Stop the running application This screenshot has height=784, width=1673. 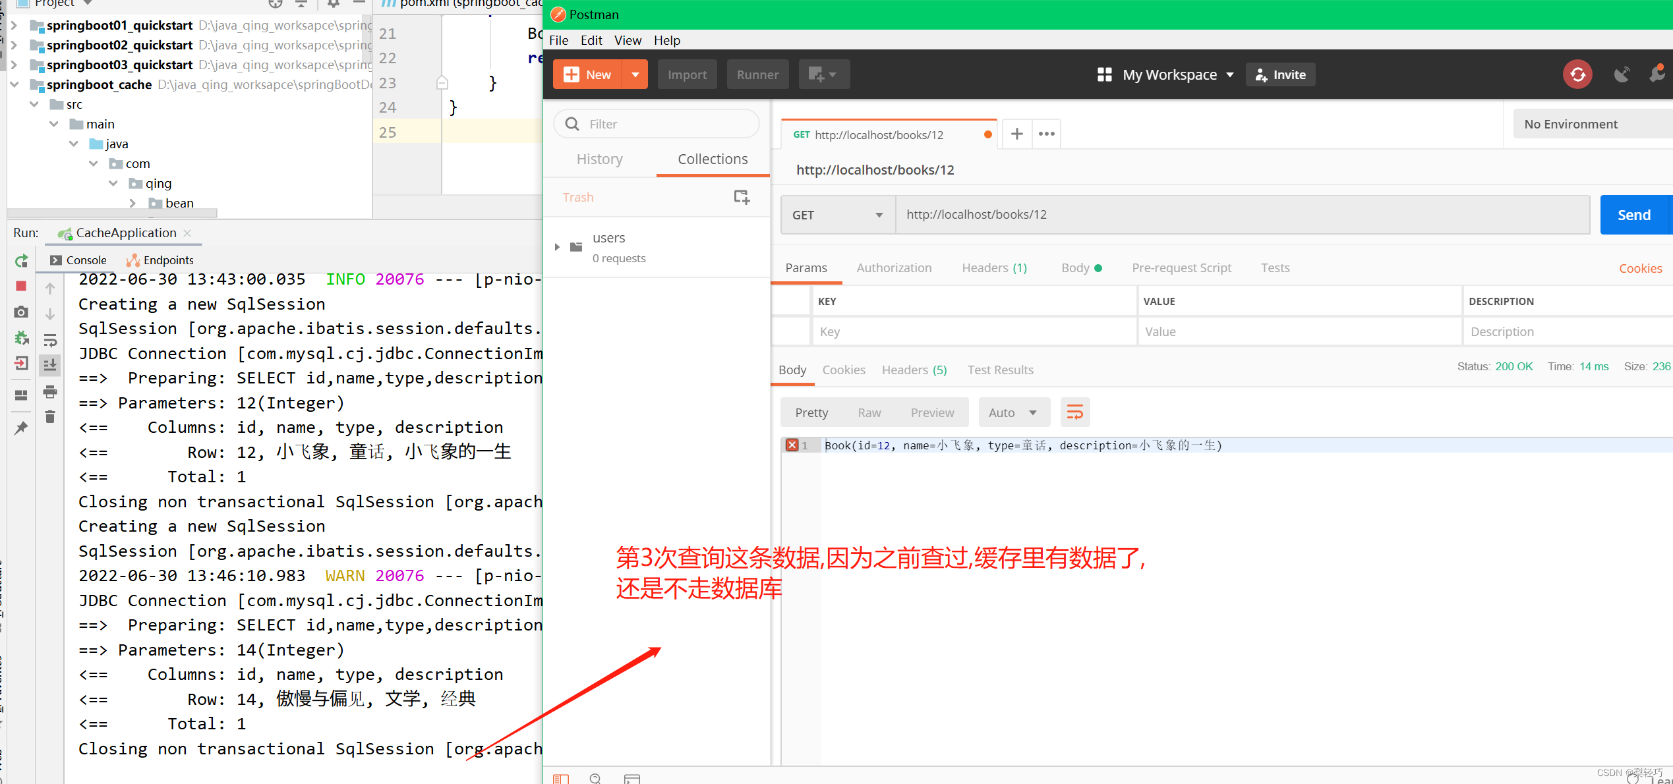[21, 287]
